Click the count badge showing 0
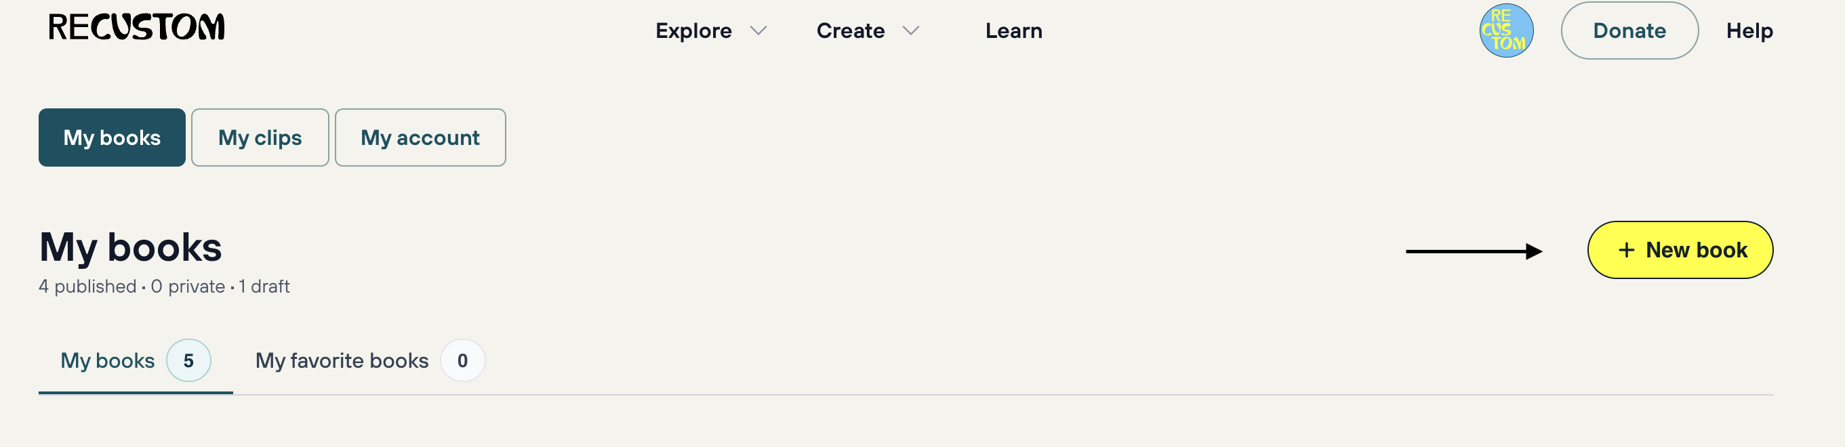 pos(463,360)
